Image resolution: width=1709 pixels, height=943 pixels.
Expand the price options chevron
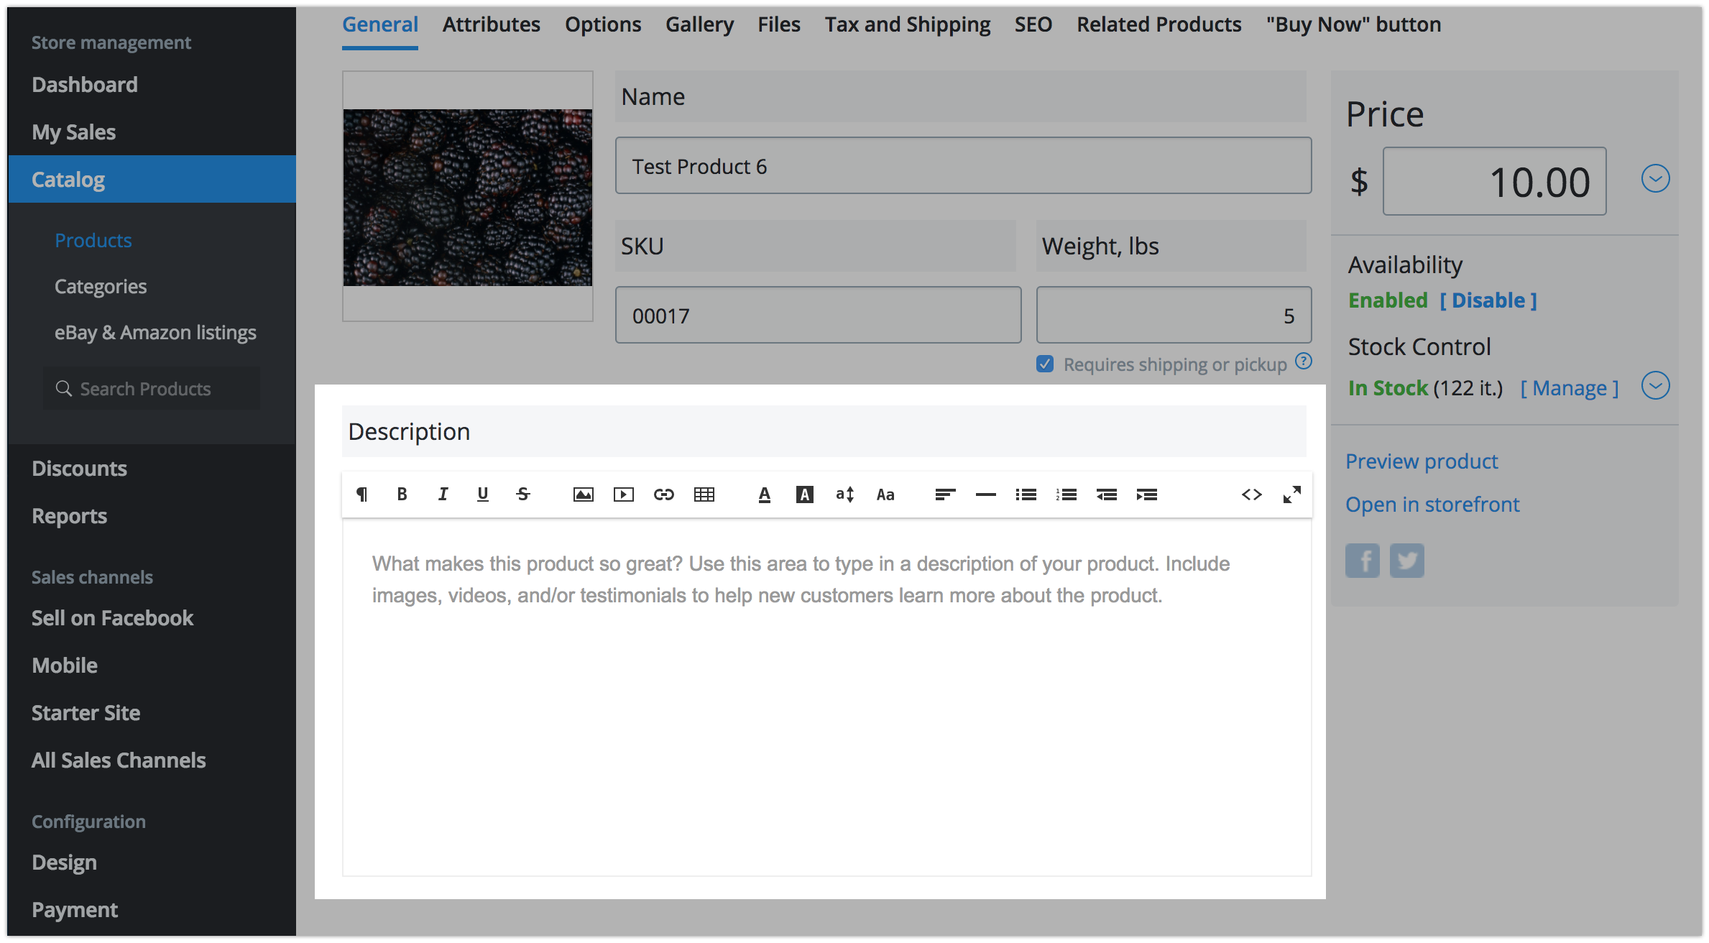(x=1655, y=179)
